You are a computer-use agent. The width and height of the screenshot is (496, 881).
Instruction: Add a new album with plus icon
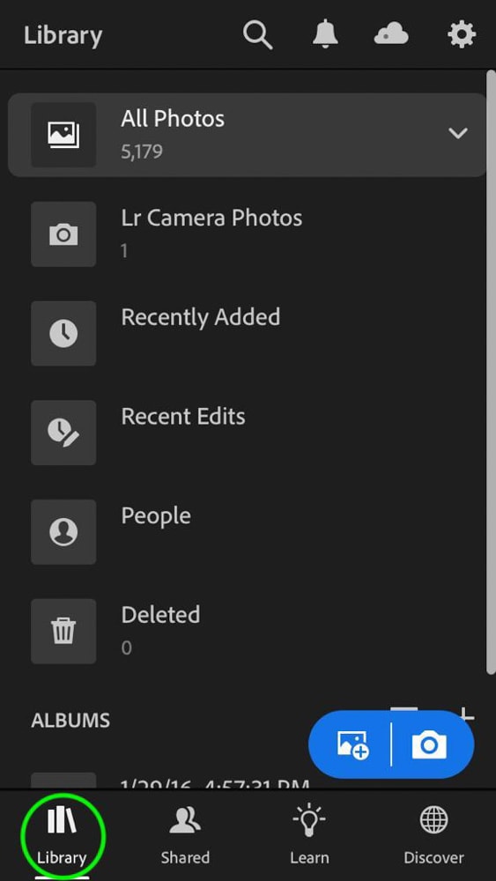[466, 714]
